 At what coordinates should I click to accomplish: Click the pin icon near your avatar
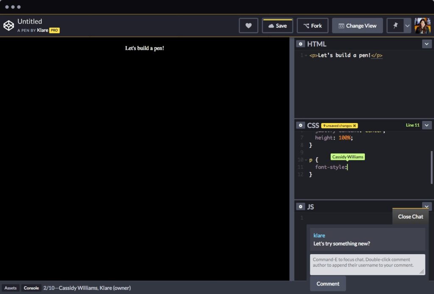point(395,25)
